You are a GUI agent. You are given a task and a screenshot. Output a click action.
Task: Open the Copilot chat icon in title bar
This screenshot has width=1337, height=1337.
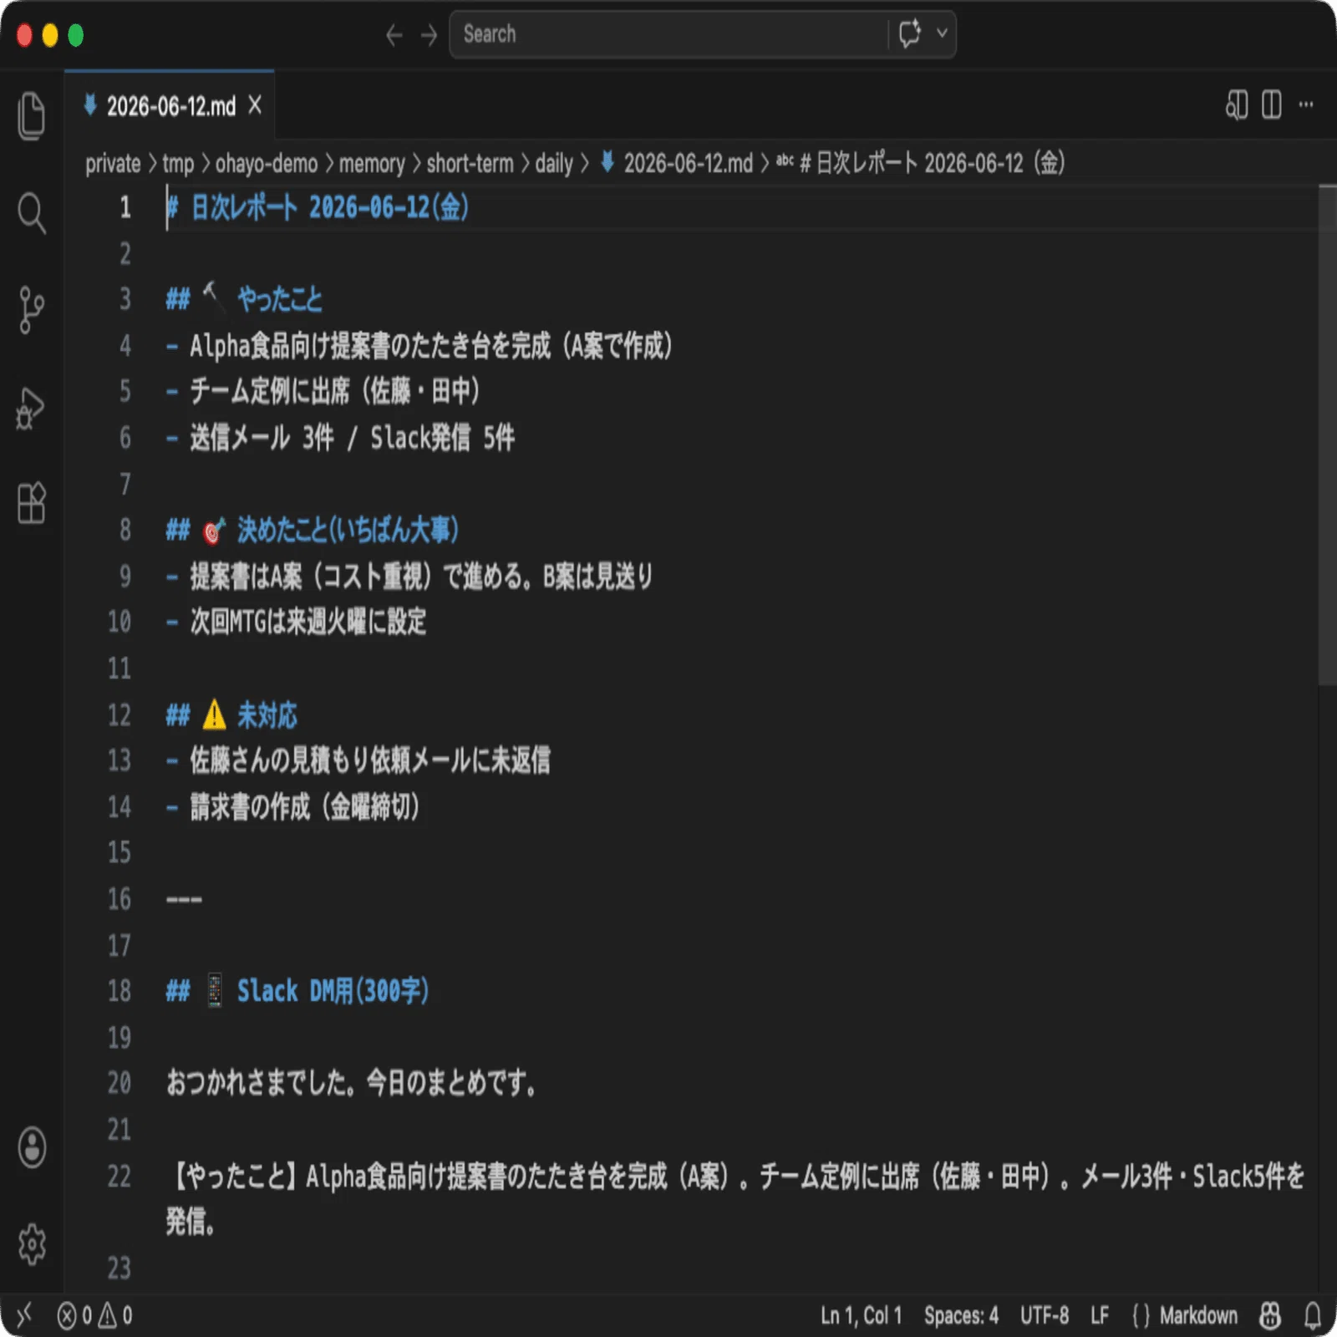[x=910, y=34]
